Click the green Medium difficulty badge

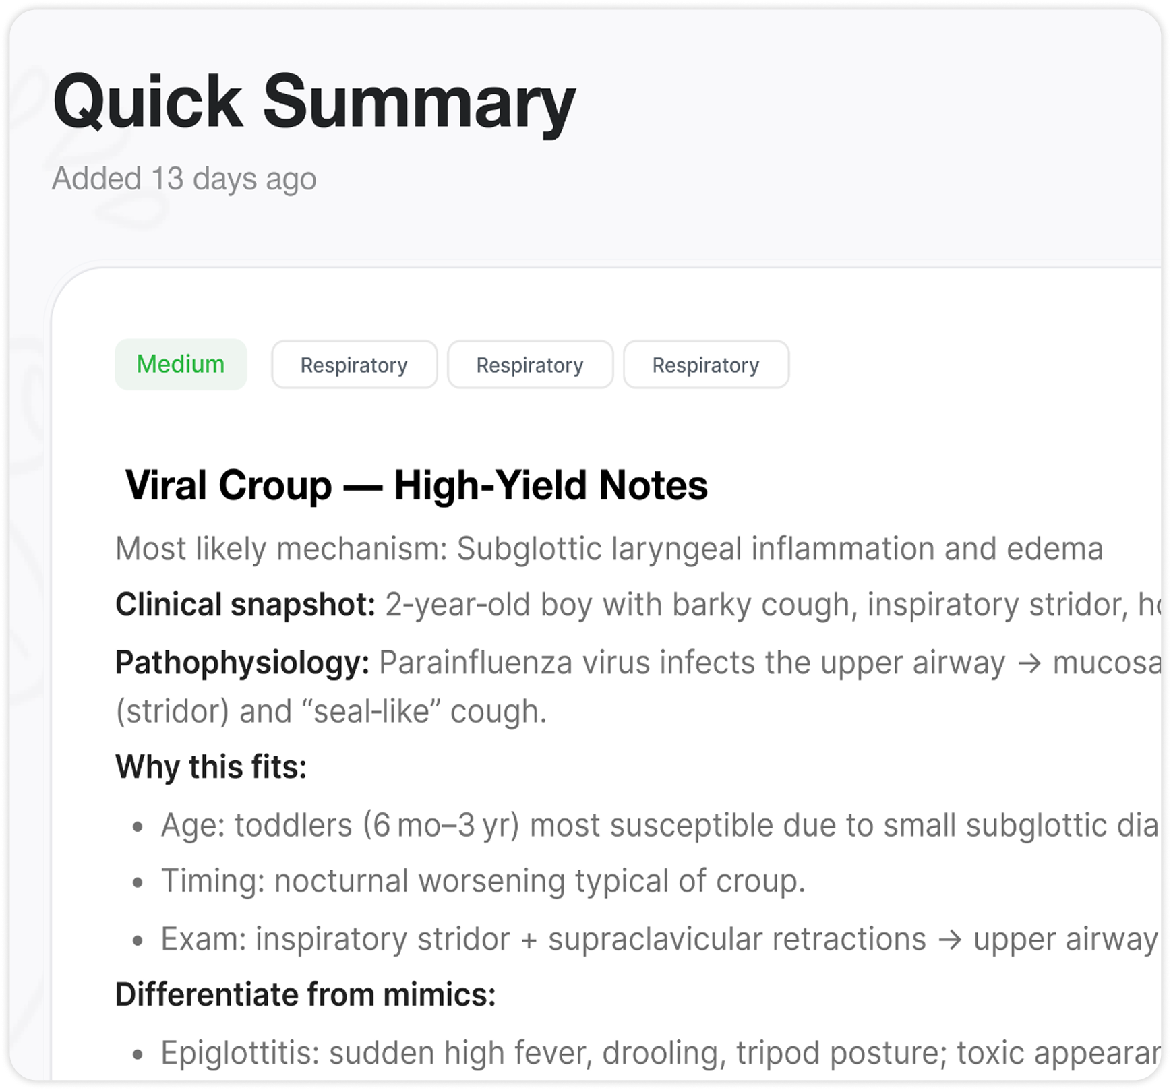click(181, 365)
